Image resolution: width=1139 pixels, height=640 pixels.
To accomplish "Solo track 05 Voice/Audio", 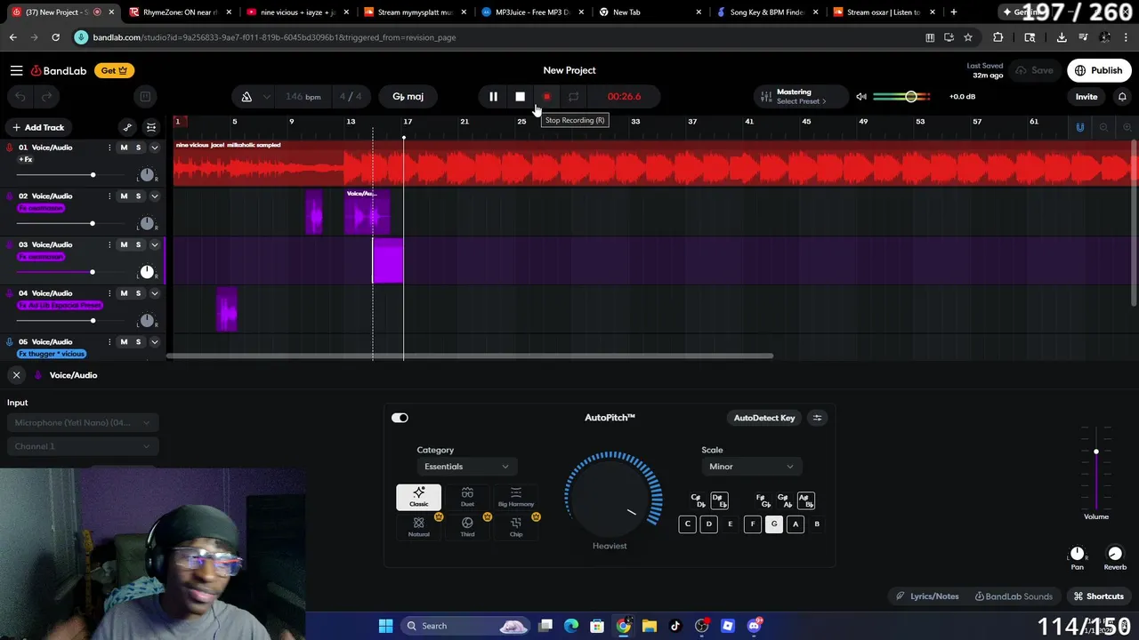I will click(x=138, y=341).
